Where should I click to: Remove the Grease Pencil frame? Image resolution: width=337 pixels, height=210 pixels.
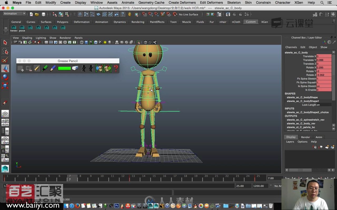click(29, 69)
